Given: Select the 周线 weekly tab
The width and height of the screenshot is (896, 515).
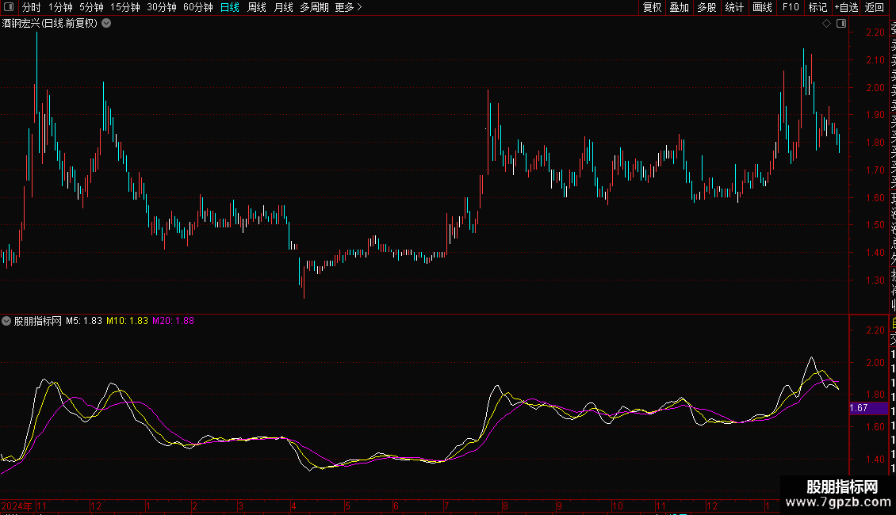Looking at the screenshot, I should click(x=257, y=7).
